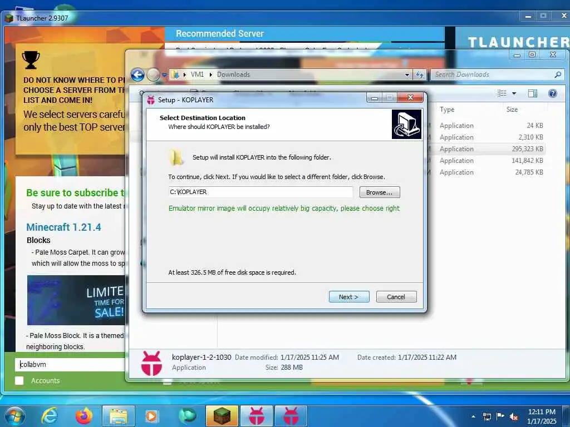Edit the collabvm username field
570x427 pixels.
pos(71,365)
